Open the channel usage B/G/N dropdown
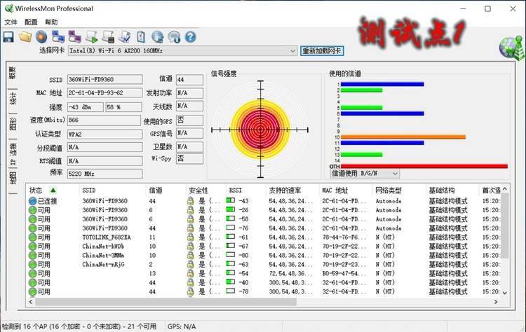Viewport: 526px width, 332px height. 395,174
